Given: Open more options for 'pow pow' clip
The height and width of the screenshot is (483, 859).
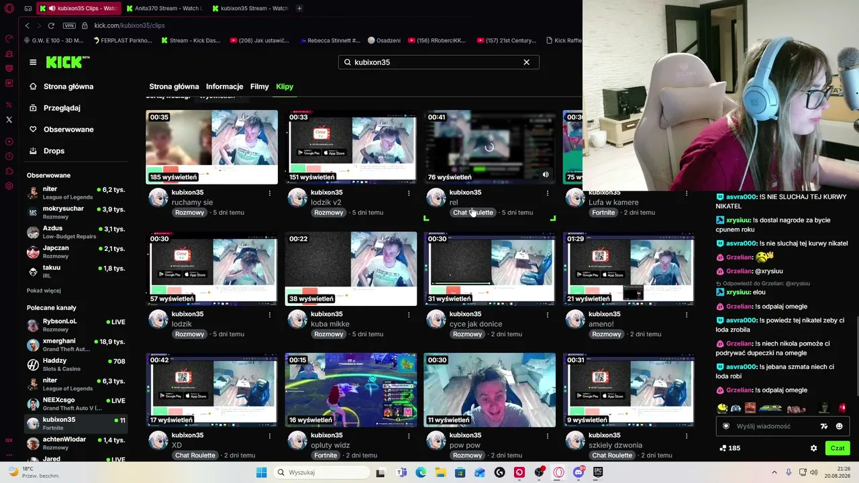Looking at the screenshot, I should point(548,436).
